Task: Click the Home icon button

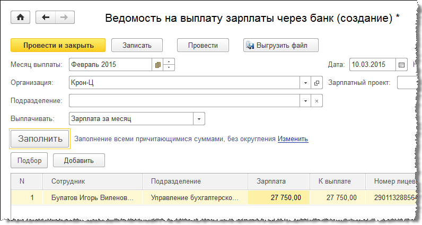Action: coord(21,18)
